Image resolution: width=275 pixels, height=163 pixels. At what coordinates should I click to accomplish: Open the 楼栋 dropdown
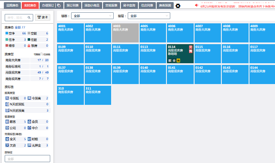pos(92,16)
